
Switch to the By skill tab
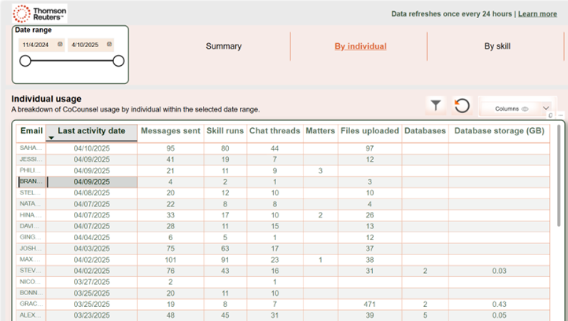point(497,46)
